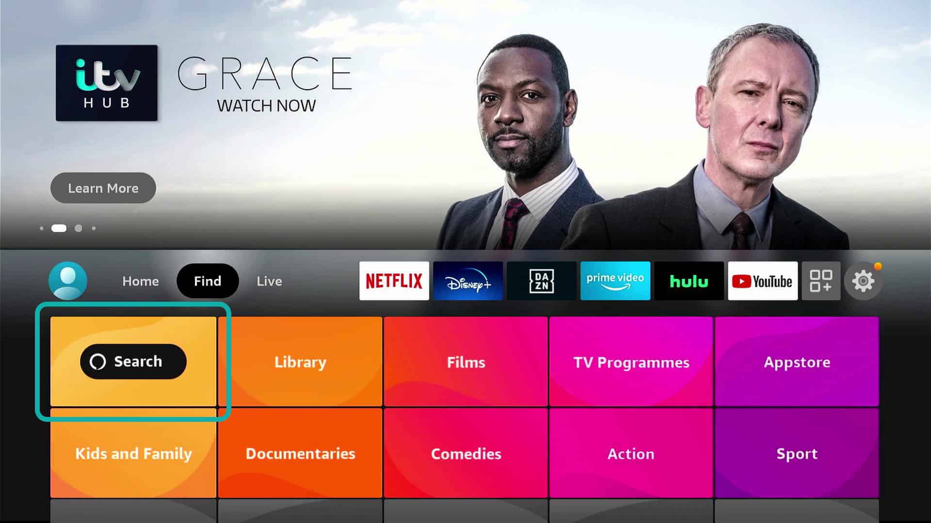
Task: Open the Live section menu item
Action: [x=270, y=281]
